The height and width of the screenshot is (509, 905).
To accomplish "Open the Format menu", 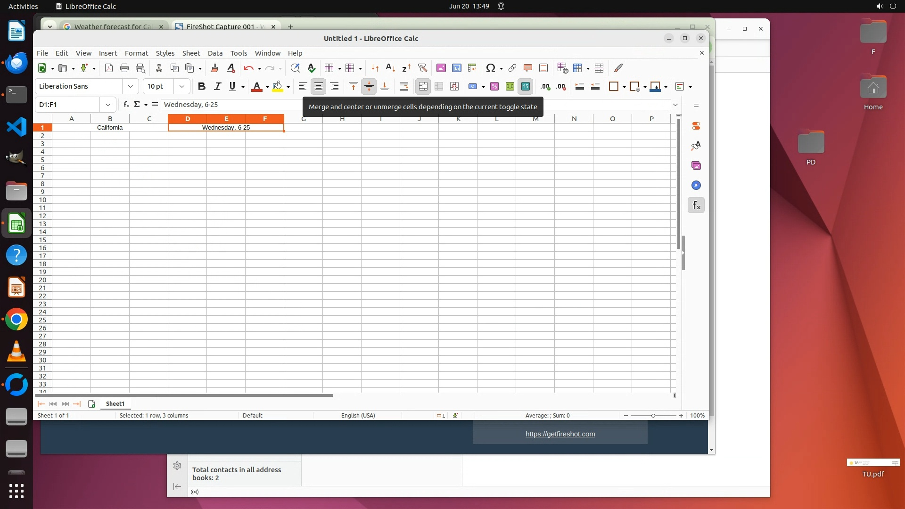I will pos(136,53).
